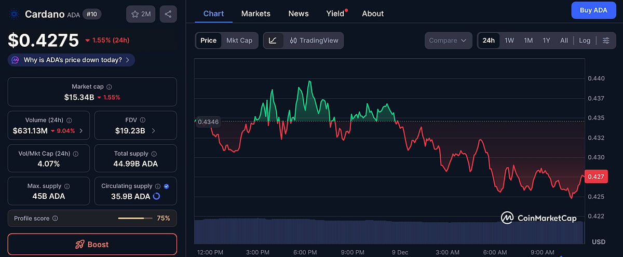
Task: Toggle Log scale on chart
Action: pyautogui.click(x=585, y=40)
